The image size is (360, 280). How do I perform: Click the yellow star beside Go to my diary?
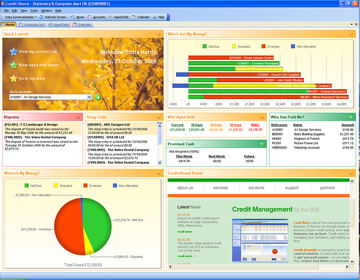[14, 78]
